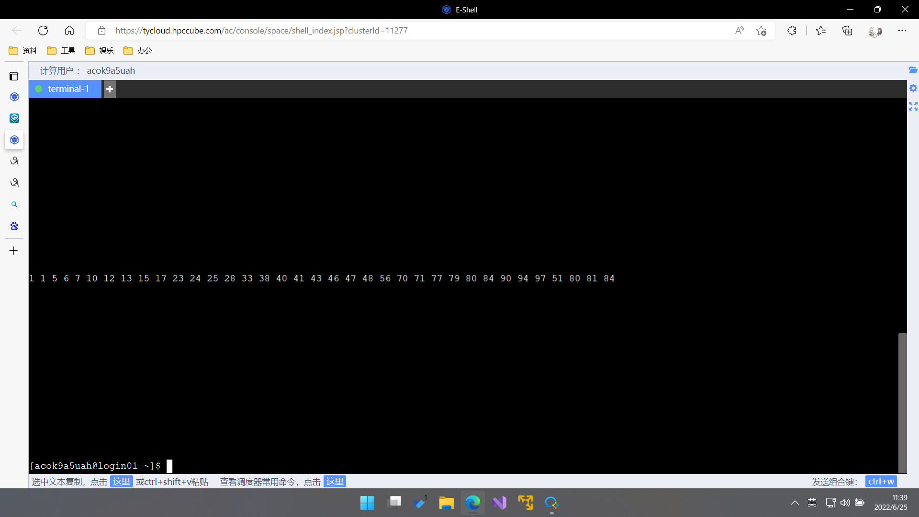The width and height of the screenshot is (919, 517).
Task: Go to browser home page
Action: 69,31
